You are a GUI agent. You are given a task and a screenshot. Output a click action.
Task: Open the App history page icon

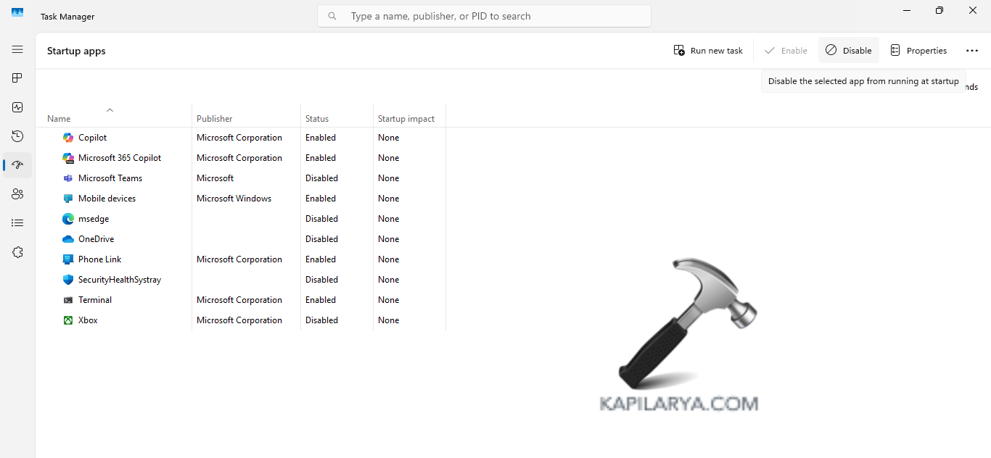pyautogui.click(x=17, y=136)
